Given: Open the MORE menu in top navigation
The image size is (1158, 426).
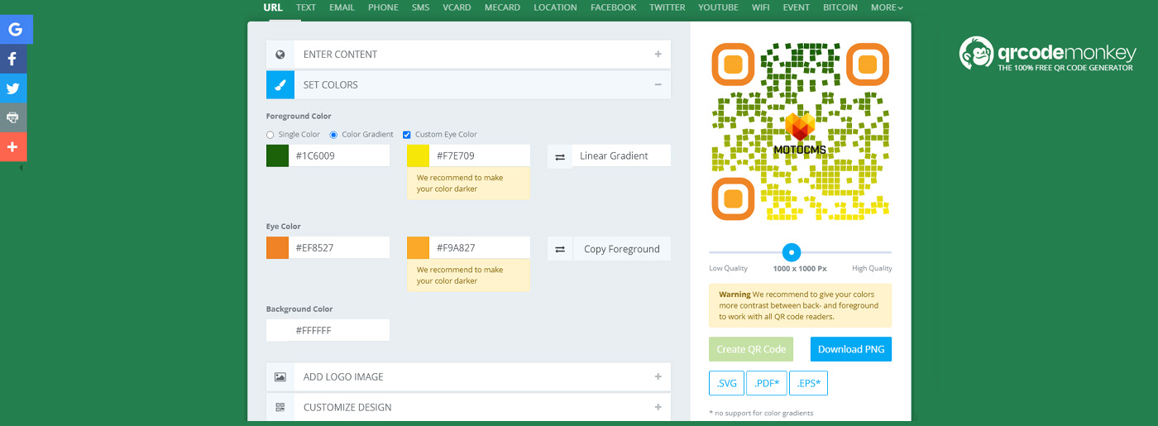Looking at the screenshot, I should 887,7.
